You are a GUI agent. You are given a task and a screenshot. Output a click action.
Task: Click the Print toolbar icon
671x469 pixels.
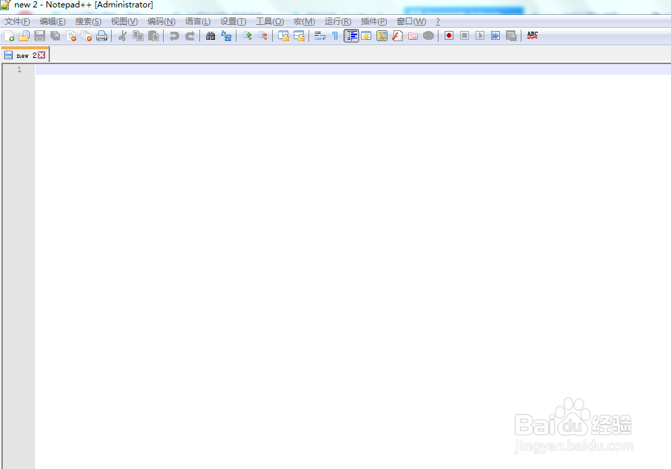(x=102, y=36)
